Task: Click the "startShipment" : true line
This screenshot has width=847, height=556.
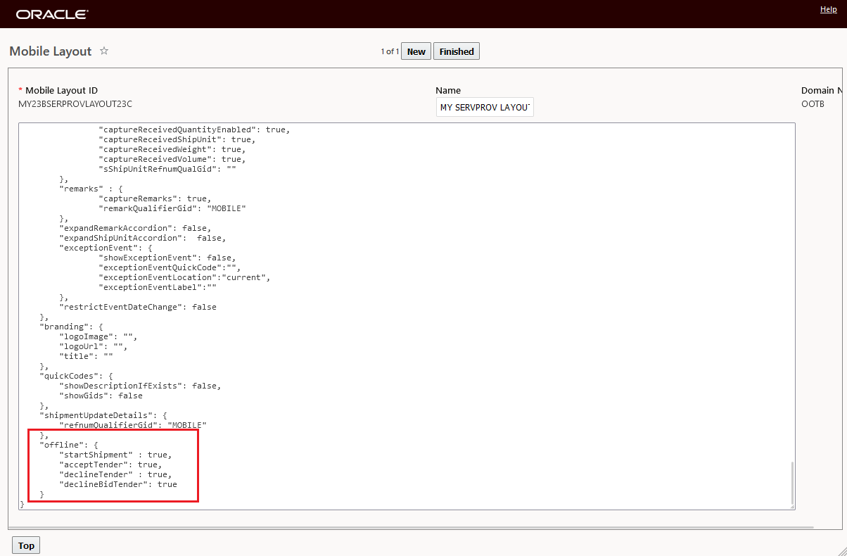Action: [116, 455]
